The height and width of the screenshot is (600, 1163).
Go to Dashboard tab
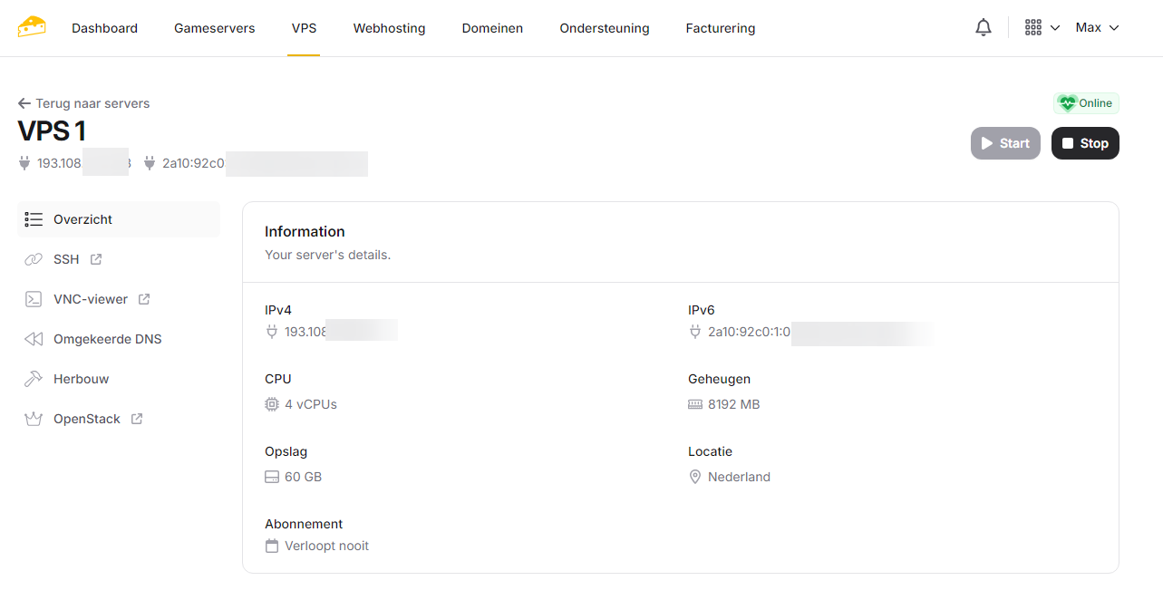click(105, 28)
